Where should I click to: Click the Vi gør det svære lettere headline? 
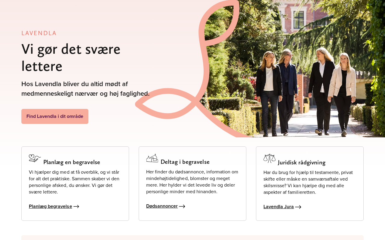tap(71, 58)
